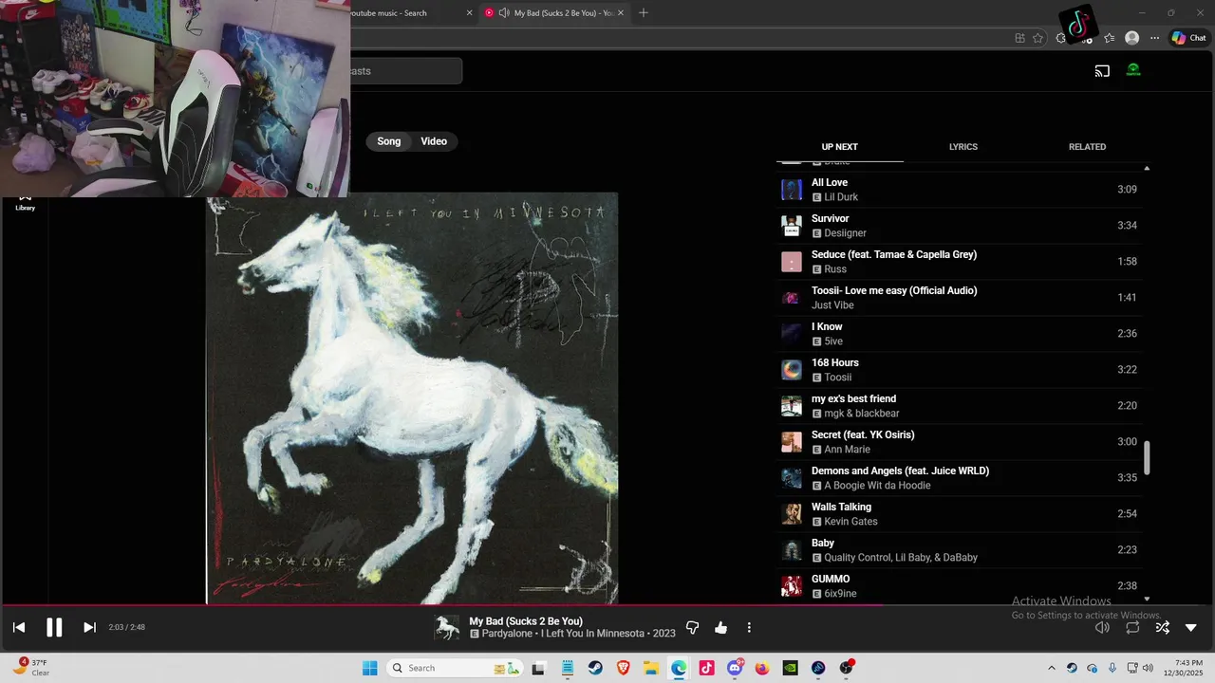Open Brave browser from the taskbar
1215x683 pixels.
(623, 668)
